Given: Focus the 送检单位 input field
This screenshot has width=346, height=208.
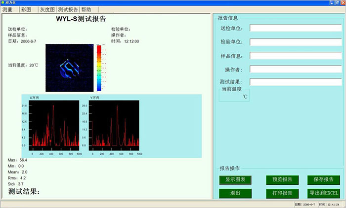Looking at the screenshot, I should point(296,28).
